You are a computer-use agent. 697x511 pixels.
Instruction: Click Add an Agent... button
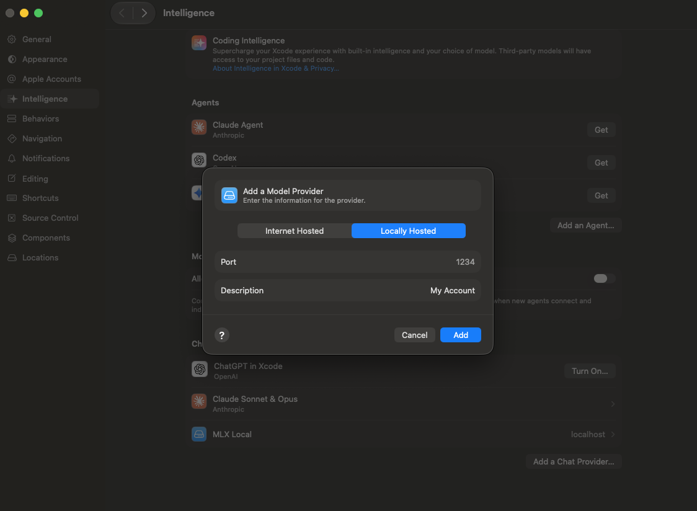[x=585, y=226]
